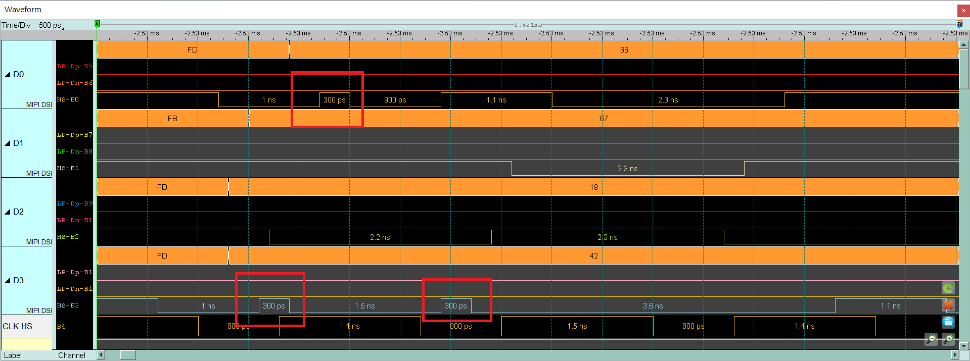Click the MIPI DSI label under D0
The height and width of the screenshot is (361, 970).
pos(39,105)
